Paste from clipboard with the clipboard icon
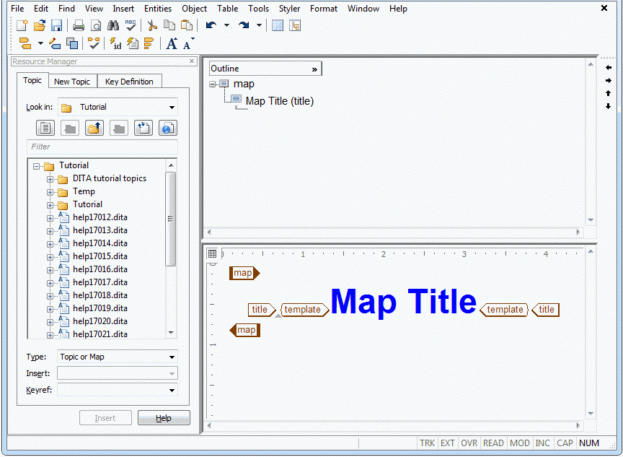The width and height of the screenshot is (623, 457). [x=187, y=25]
